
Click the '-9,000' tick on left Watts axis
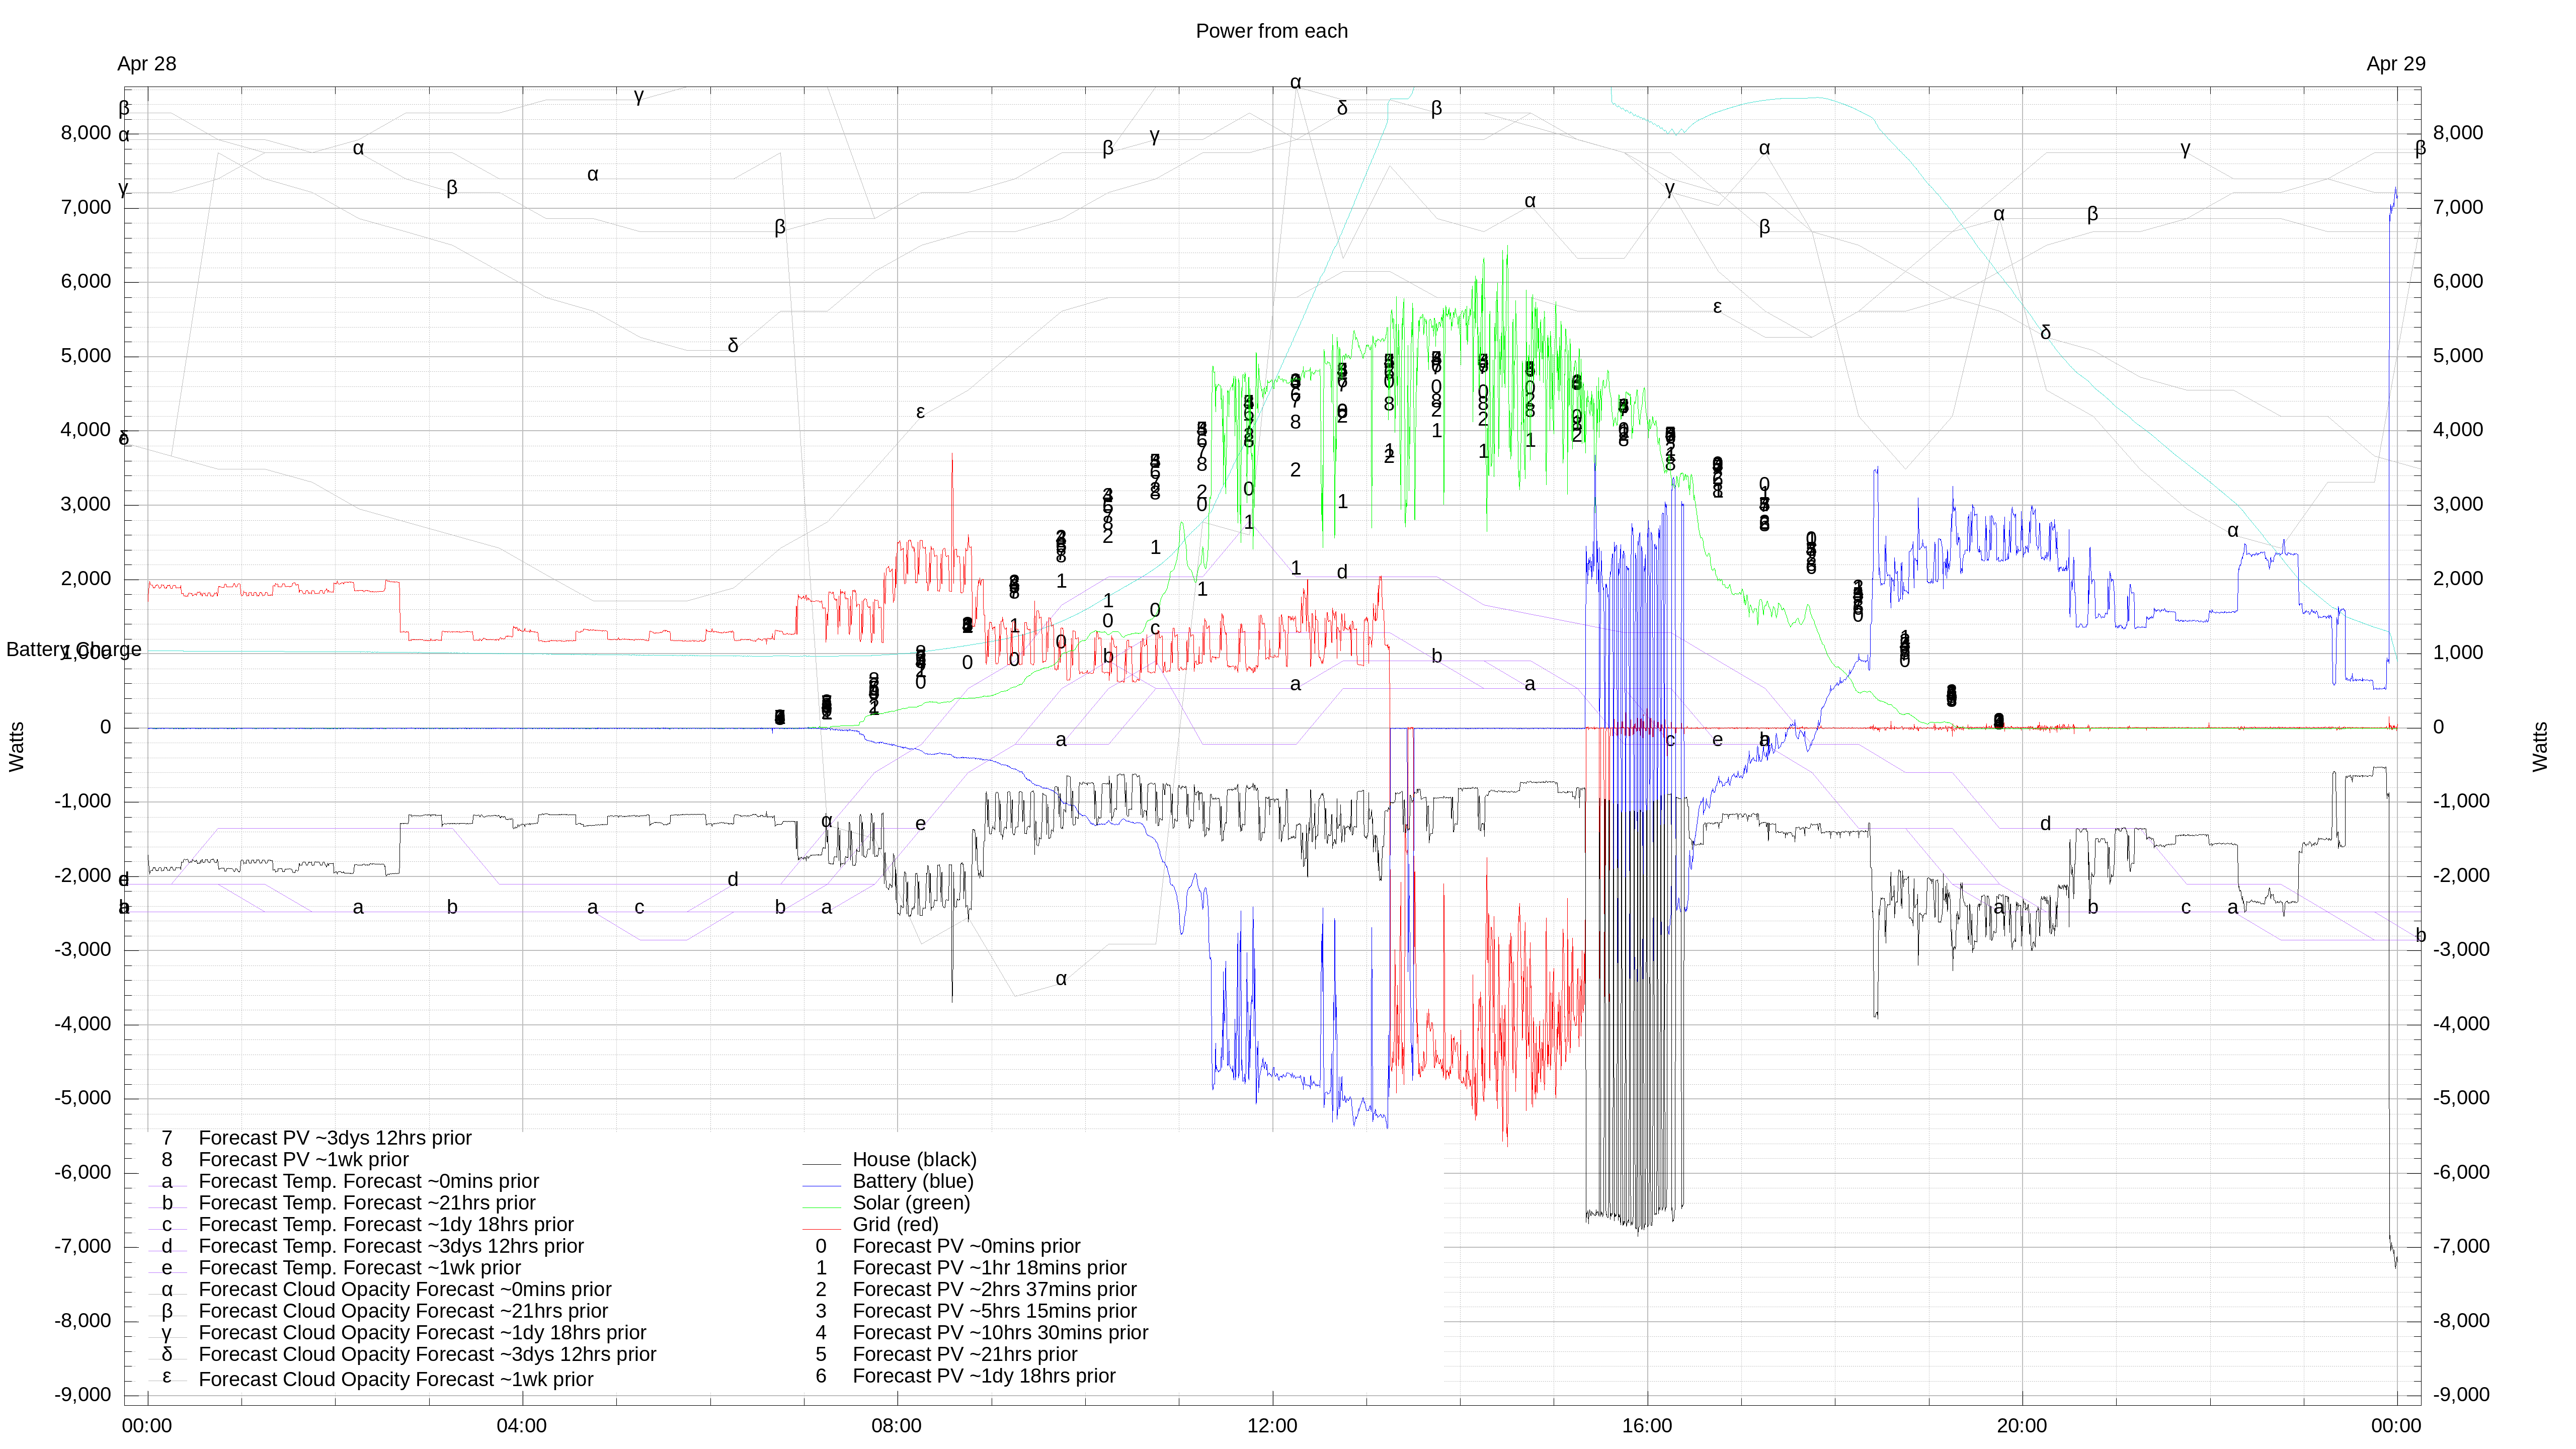[x=83, y=1395]
